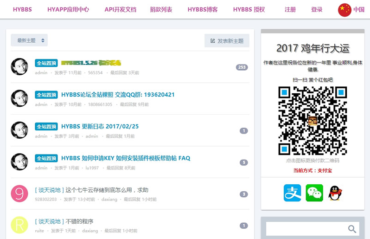Open the HYBBS home link

[22, 9]
